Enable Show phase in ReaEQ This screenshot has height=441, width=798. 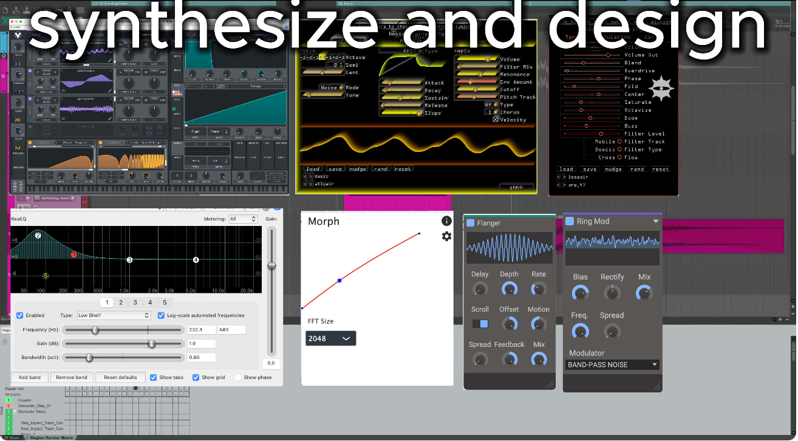pyautogui.click(x=238, y=377)
